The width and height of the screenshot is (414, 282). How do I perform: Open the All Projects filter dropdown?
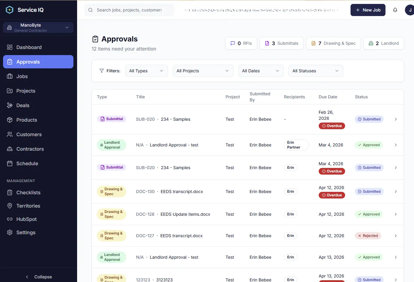pyautogui.click(x=203, y=71)
